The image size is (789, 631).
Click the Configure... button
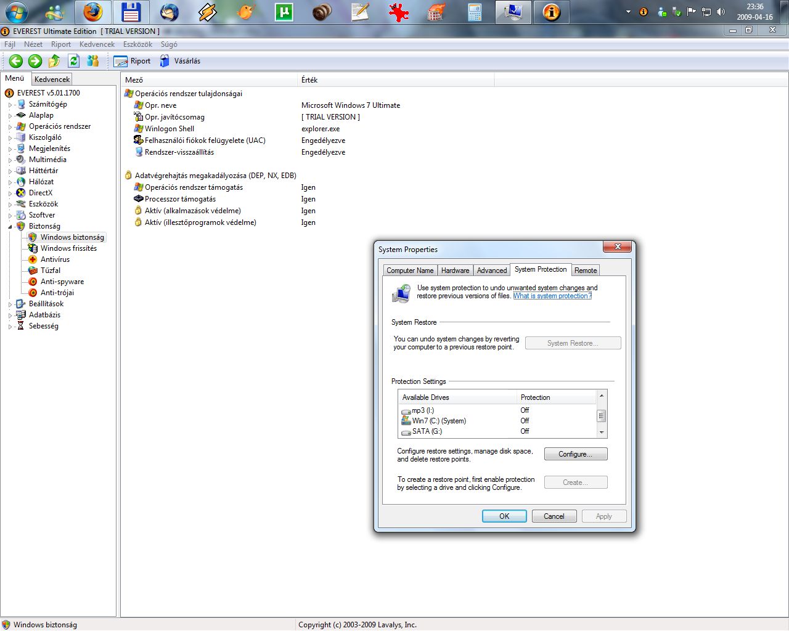(576, 454)
